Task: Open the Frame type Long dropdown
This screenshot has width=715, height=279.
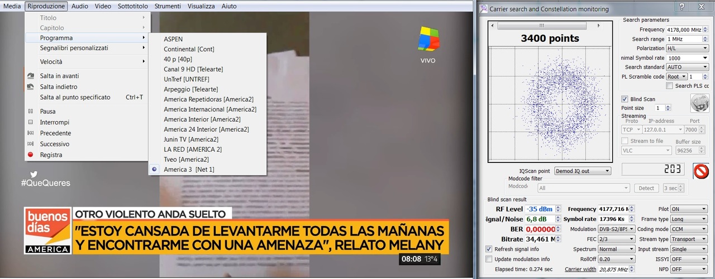Action: [x=688, y=219]
